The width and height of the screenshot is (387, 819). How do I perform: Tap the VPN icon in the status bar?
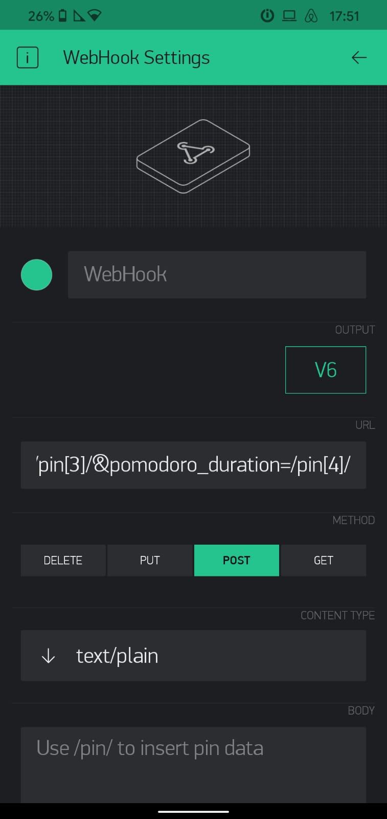(x=309, y=16)
